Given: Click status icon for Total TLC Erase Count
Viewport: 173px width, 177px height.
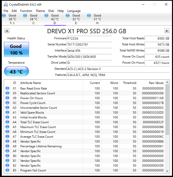Looking at the screenshot, I should click(x=7, y=122).
